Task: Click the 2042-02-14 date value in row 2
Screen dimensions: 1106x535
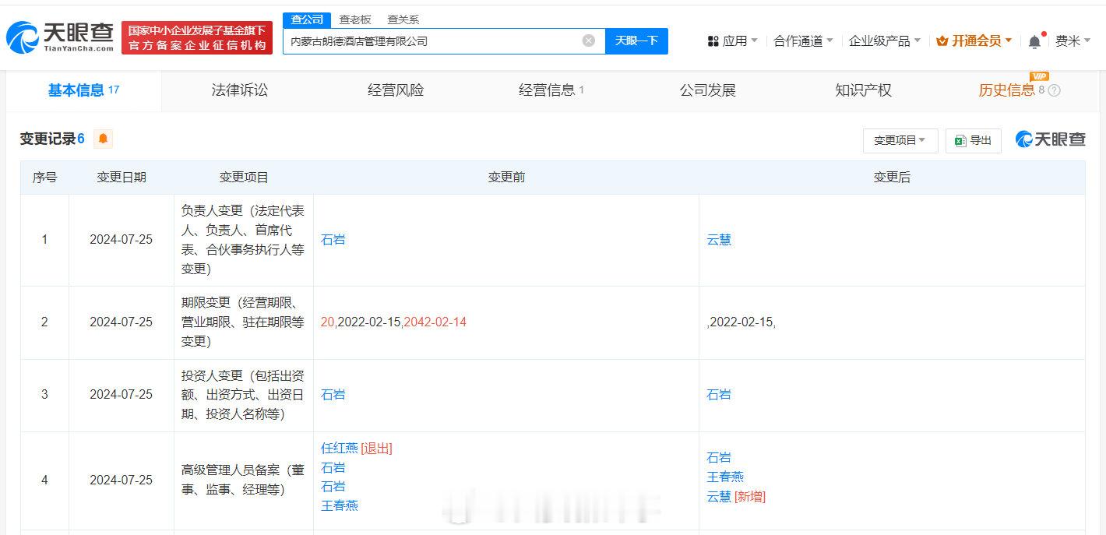Action: pyautogui.click(x=435, y=322)
